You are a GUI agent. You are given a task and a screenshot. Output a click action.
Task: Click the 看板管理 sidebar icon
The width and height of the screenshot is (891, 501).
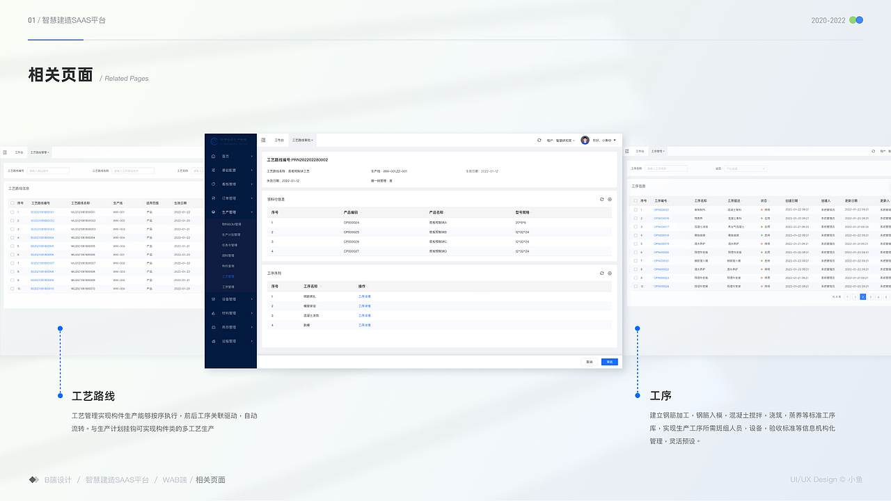pos(214,184)
